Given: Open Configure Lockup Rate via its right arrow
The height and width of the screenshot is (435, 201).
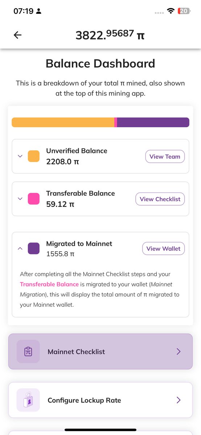Looking at the screenshot, I should pos(178,400).
